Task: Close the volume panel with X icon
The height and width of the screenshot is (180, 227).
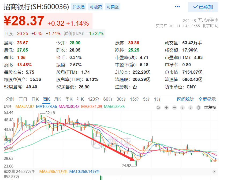Action: click(214, 171)
